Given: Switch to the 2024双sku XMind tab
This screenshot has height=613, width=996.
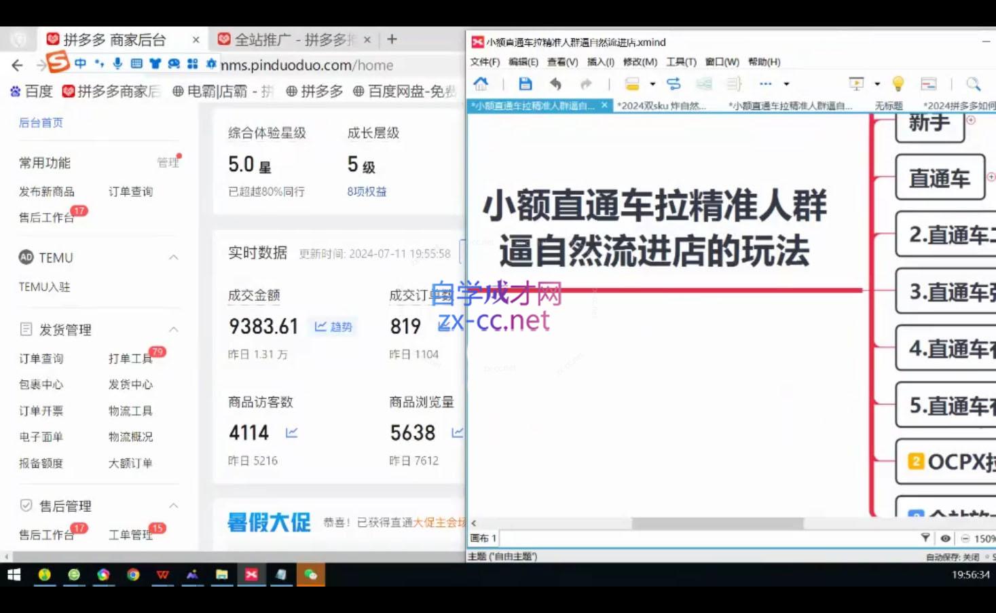Looking at the screenshot, I should (661, 106).
